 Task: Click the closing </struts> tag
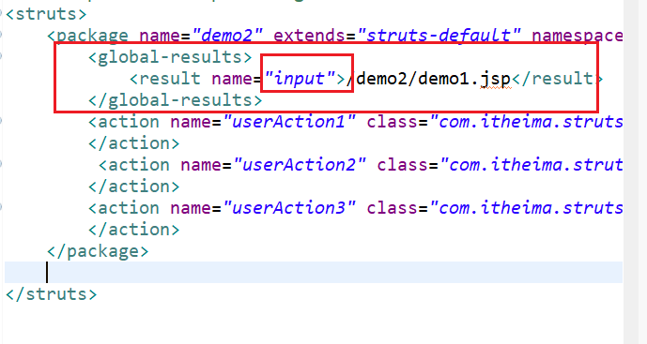click(x=51, y=294)
